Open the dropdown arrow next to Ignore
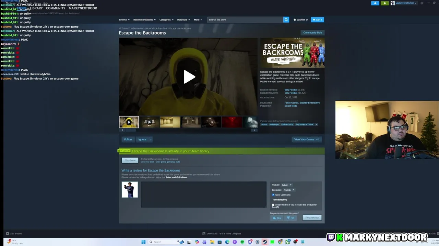Viewport: 439px width, 246px height. click(x=151, y=139)
